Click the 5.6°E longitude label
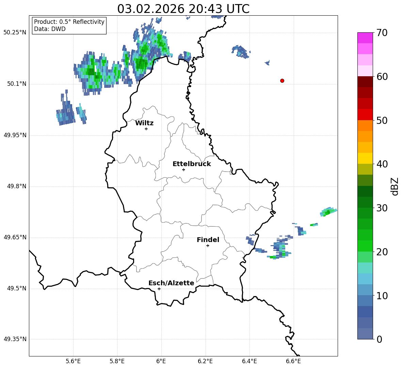403x368 pixels. coord(73,362)
